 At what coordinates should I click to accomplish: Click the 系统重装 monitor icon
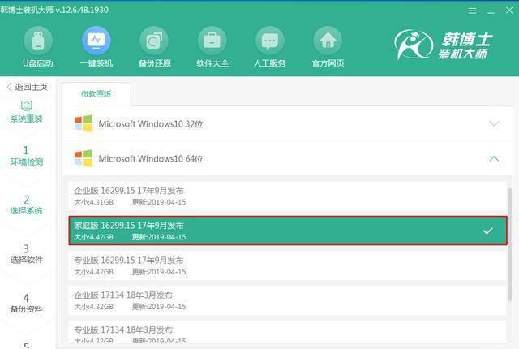click(27, 106)
